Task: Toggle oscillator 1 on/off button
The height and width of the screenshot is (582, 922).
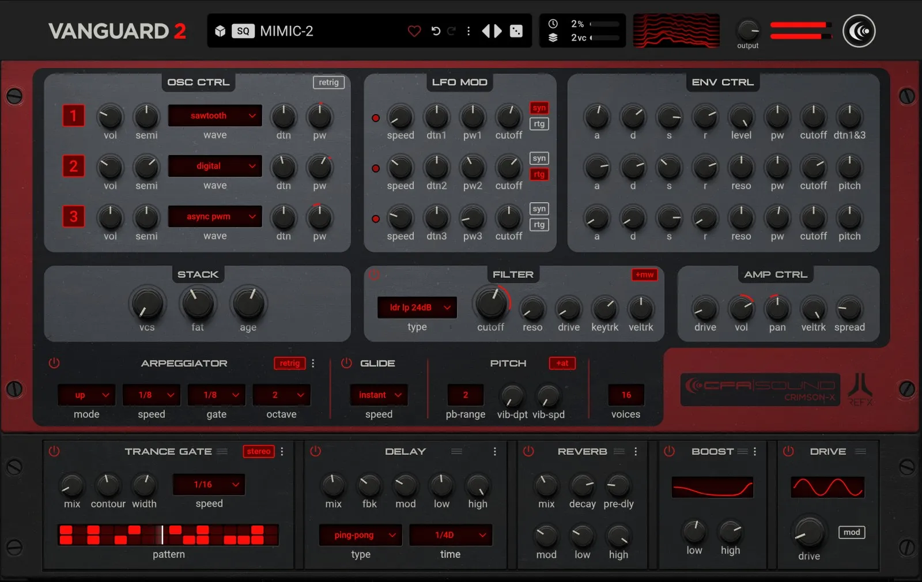Action: tap(73, 115)
